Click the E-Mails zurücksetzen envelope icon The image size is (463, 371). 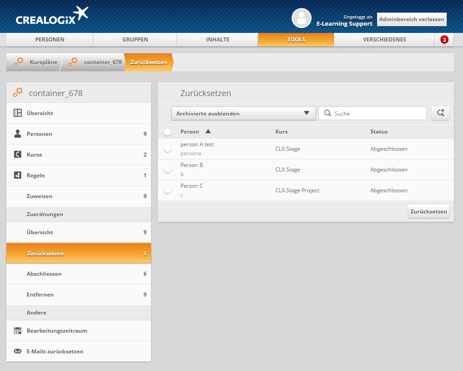click(x=18, y=351)
